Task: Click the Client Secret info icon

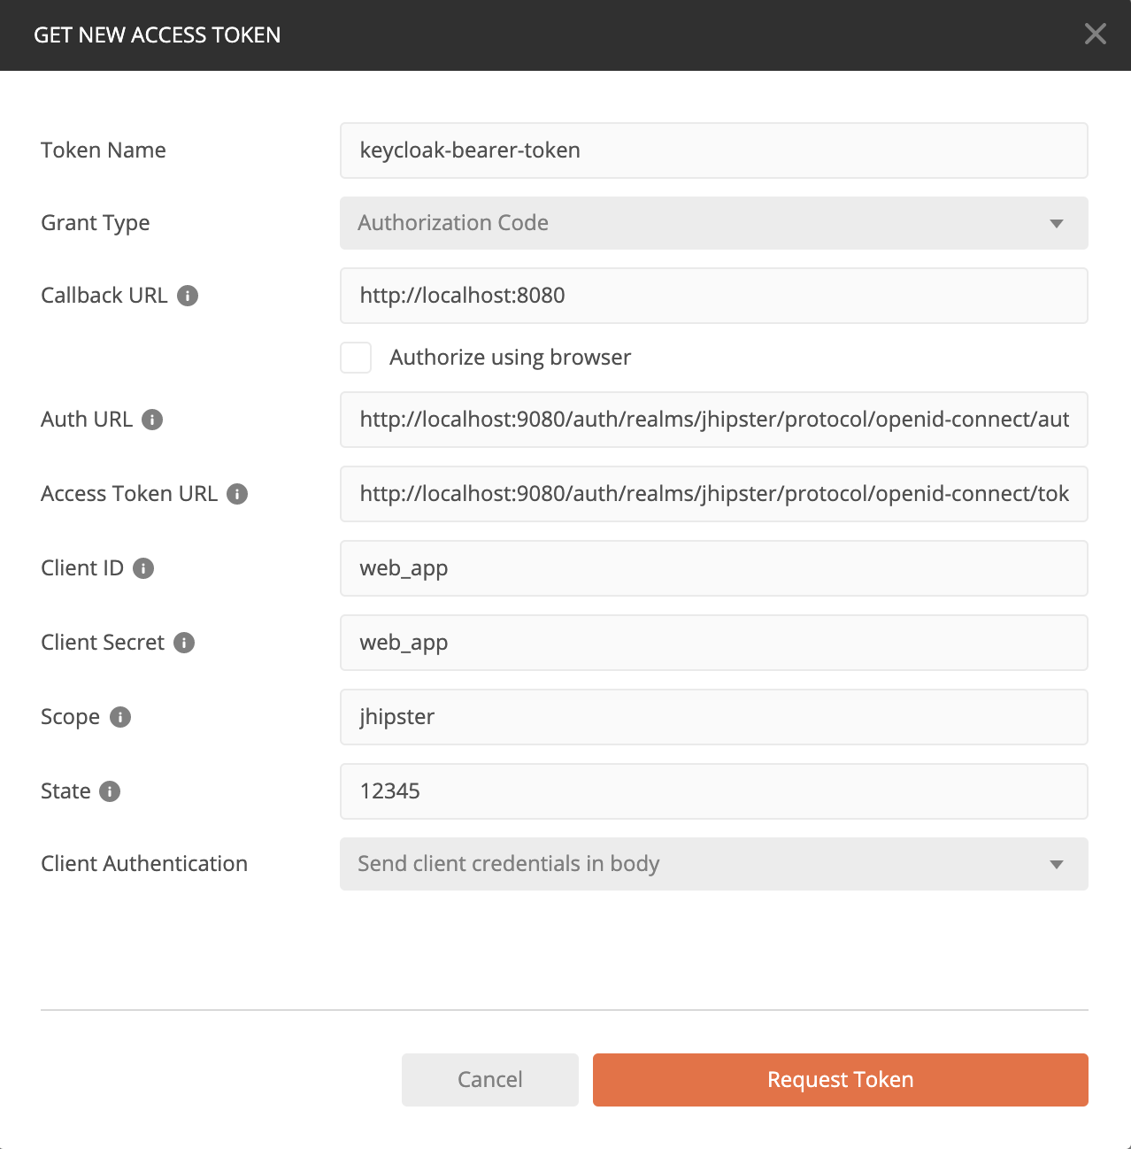Action: point(183,644)
